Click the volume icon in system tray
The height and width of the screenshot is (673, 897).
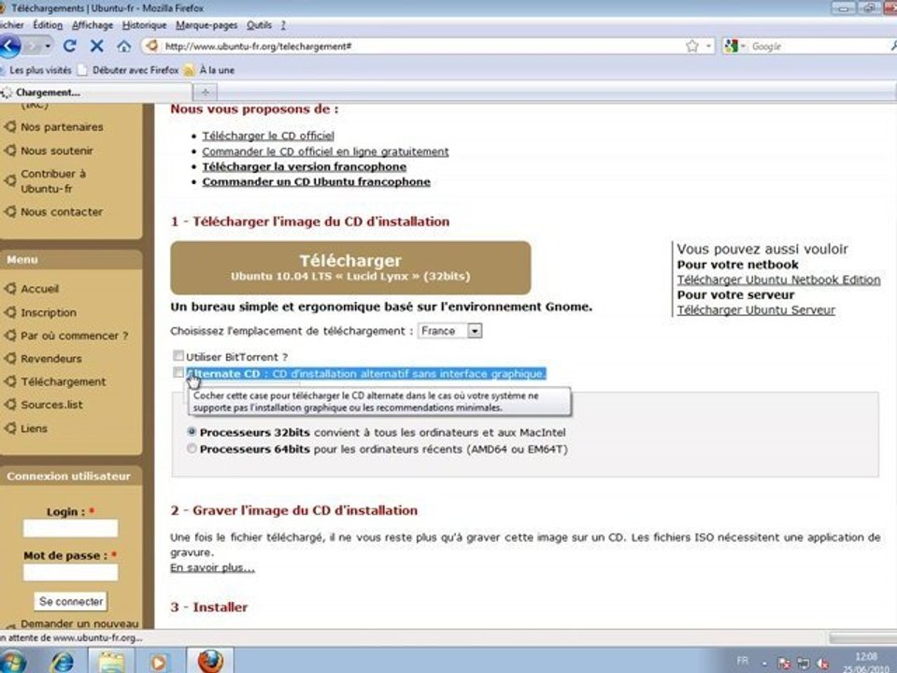(822, 664)
